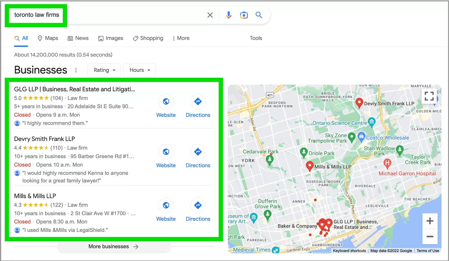Viewport: 449px width, 261px height.
Task: Click the Baker & Company map label
Action: tap(297, 226)
